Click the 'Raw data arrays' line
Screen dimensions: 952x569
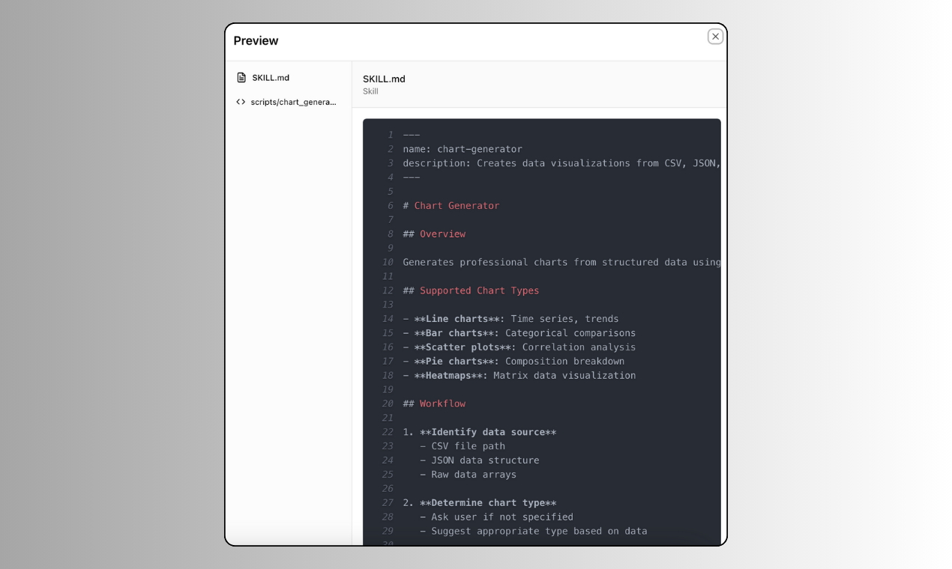468,475
